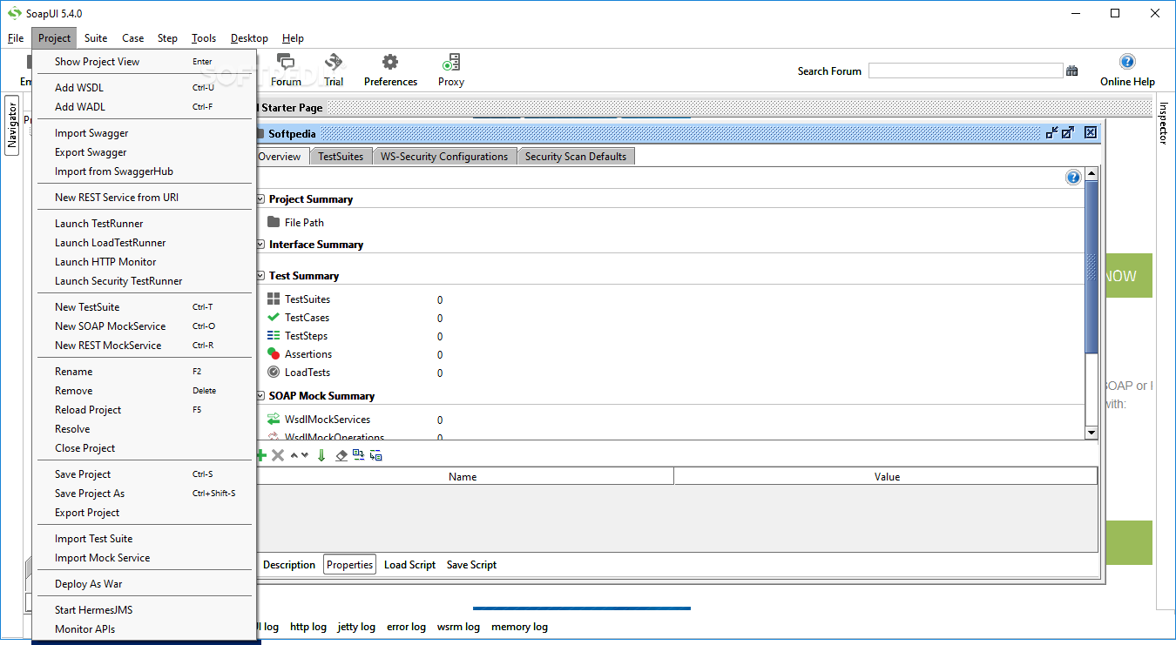
Task: Click the second-to-last properties toolbar icon
Action: [x=359, y=455]
